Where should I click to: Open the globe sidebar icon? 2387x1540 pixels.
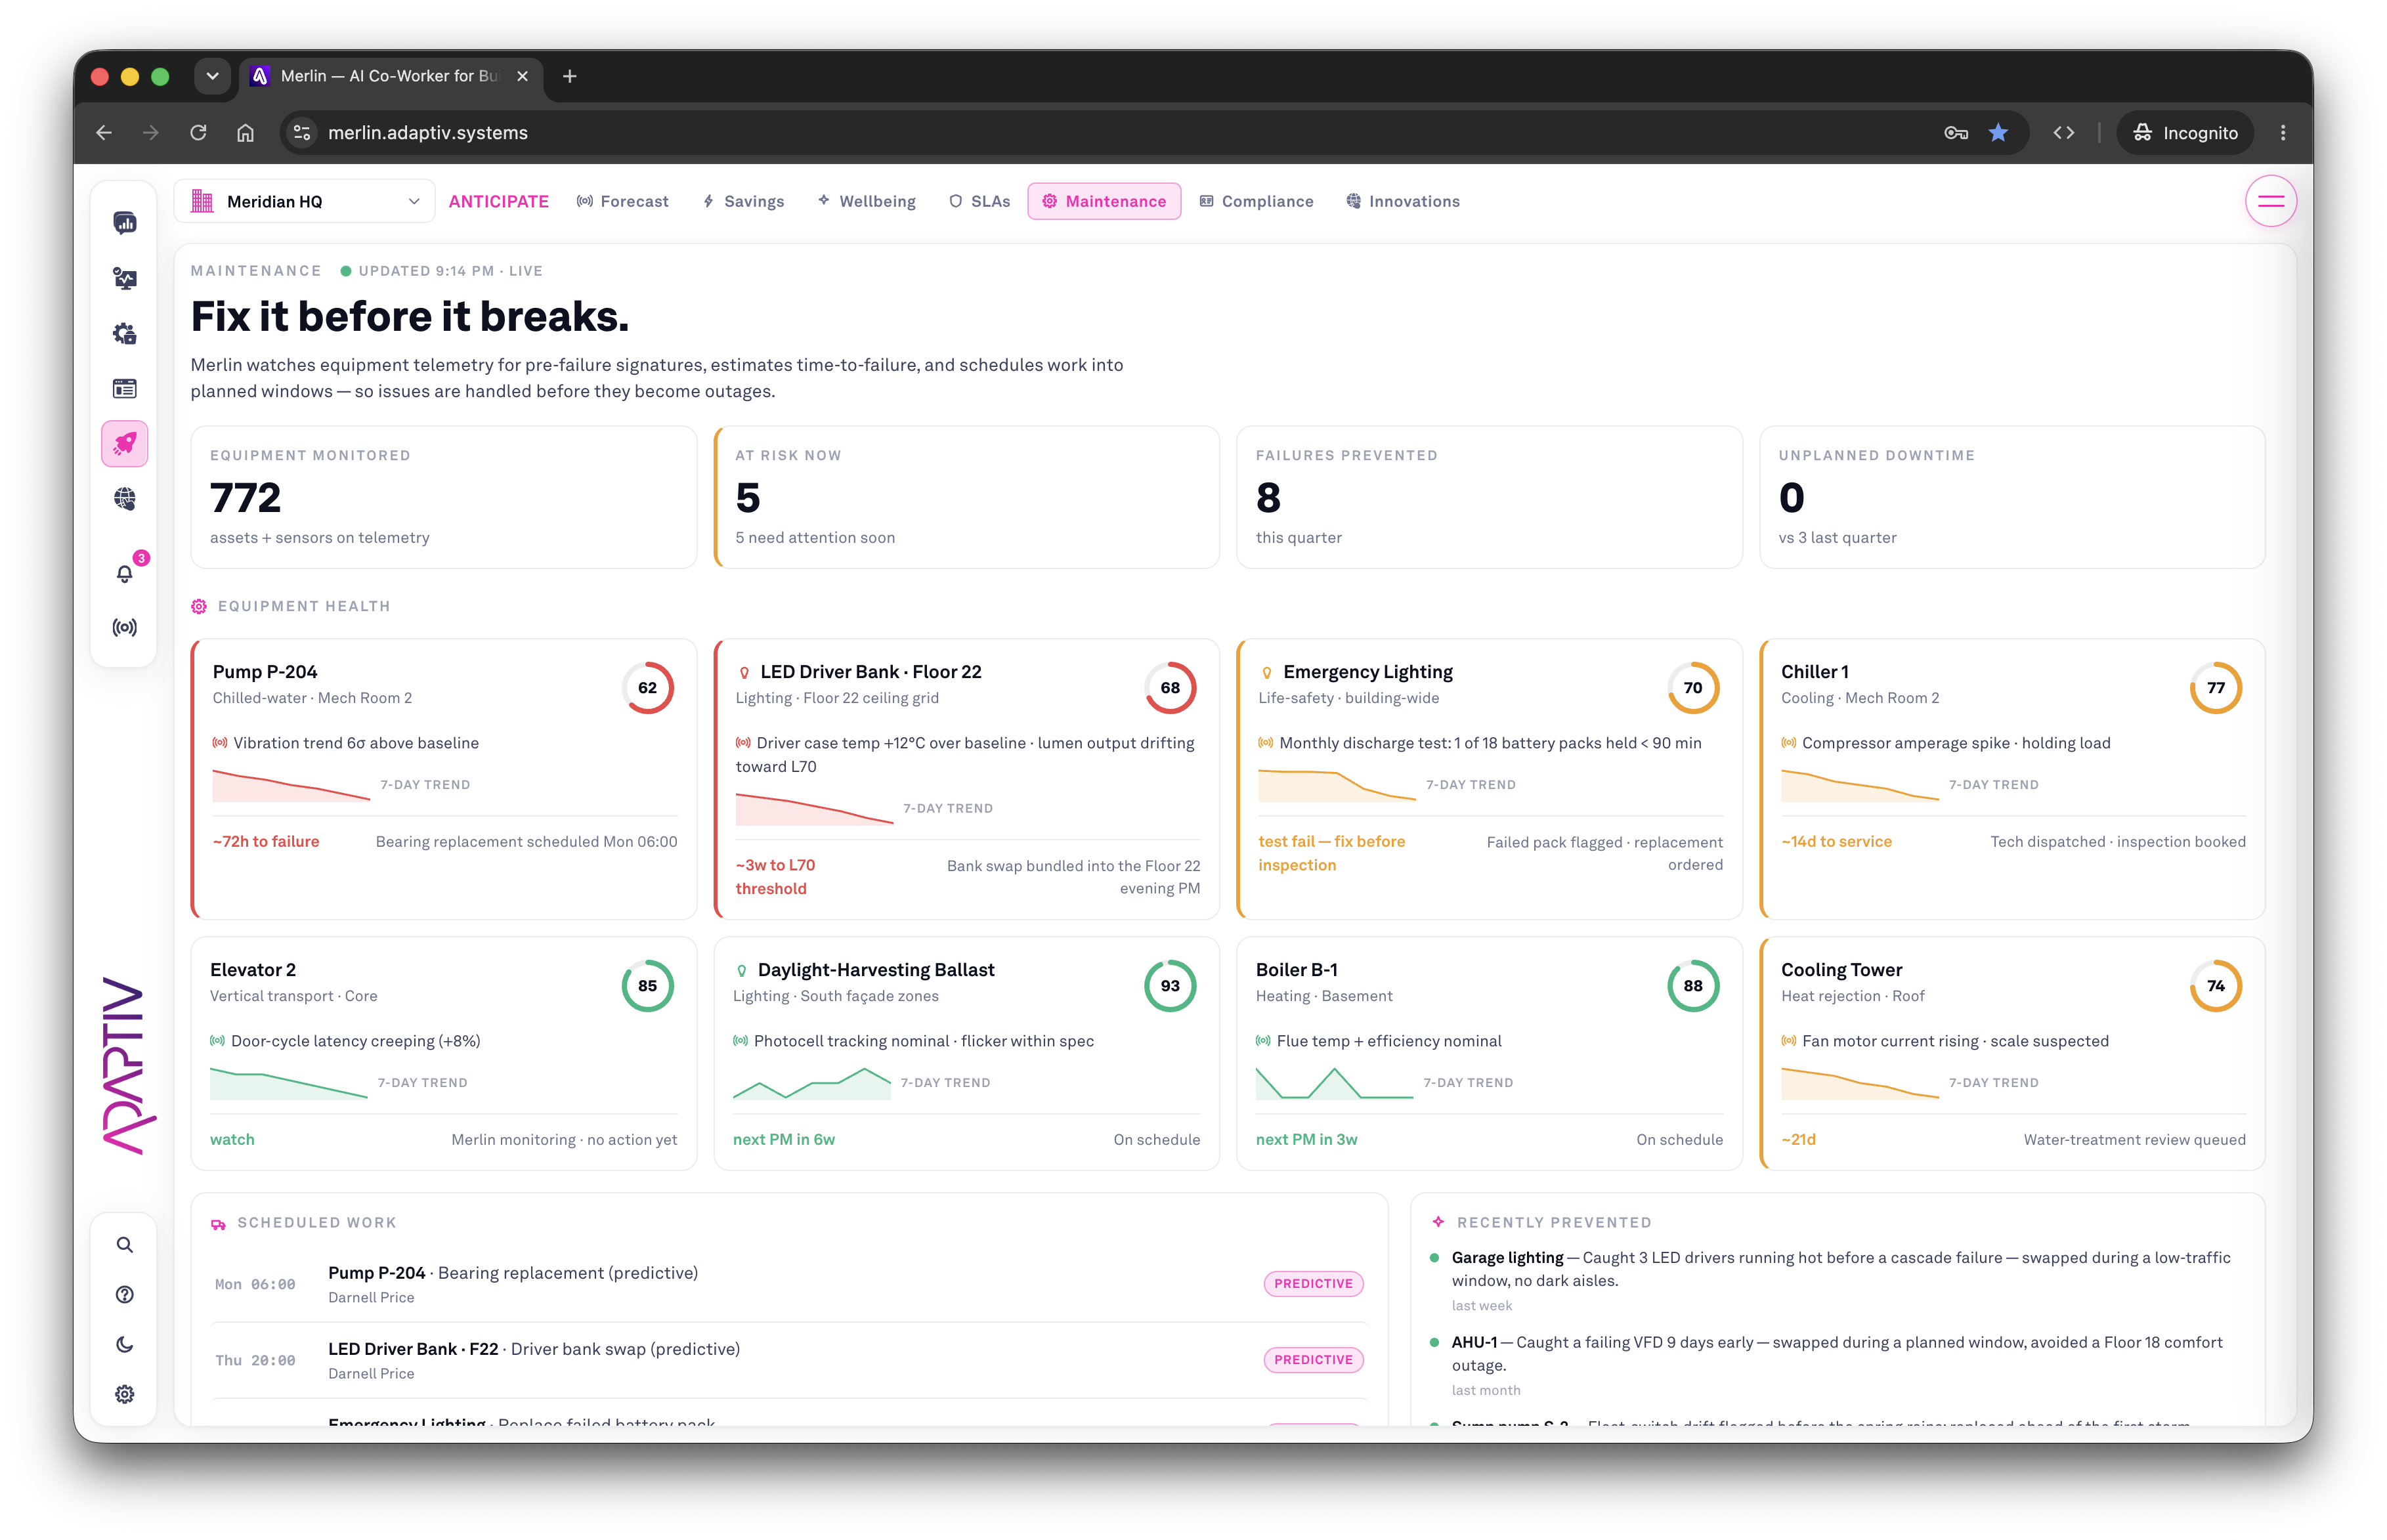[124, 498]
